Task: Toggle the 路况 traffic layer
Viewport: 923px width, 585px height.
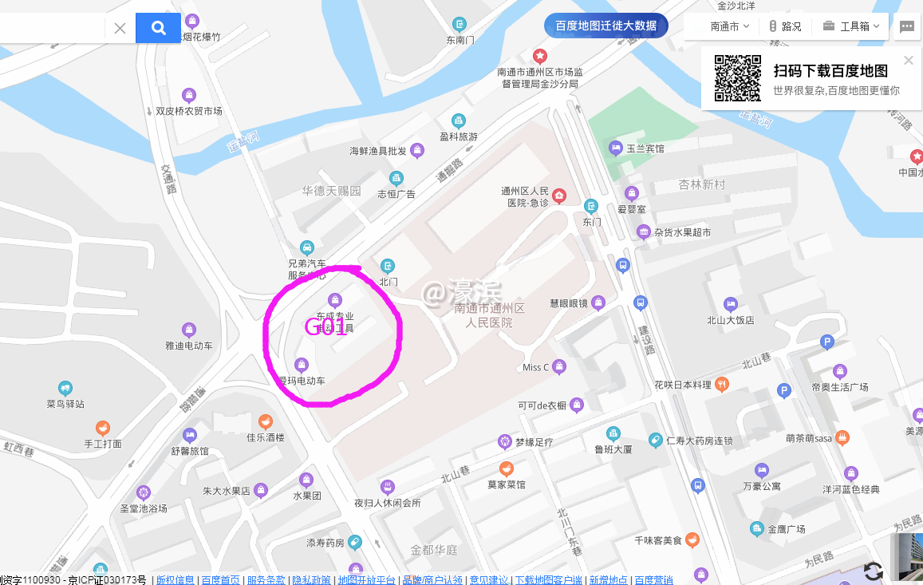Action: point(785,26)
